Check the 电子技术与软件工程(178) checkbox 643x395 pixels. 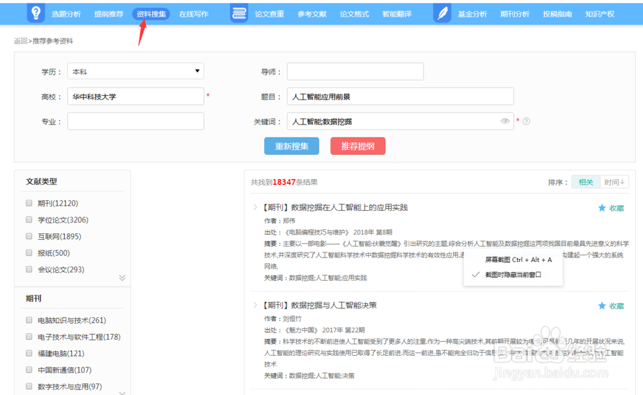29,337
